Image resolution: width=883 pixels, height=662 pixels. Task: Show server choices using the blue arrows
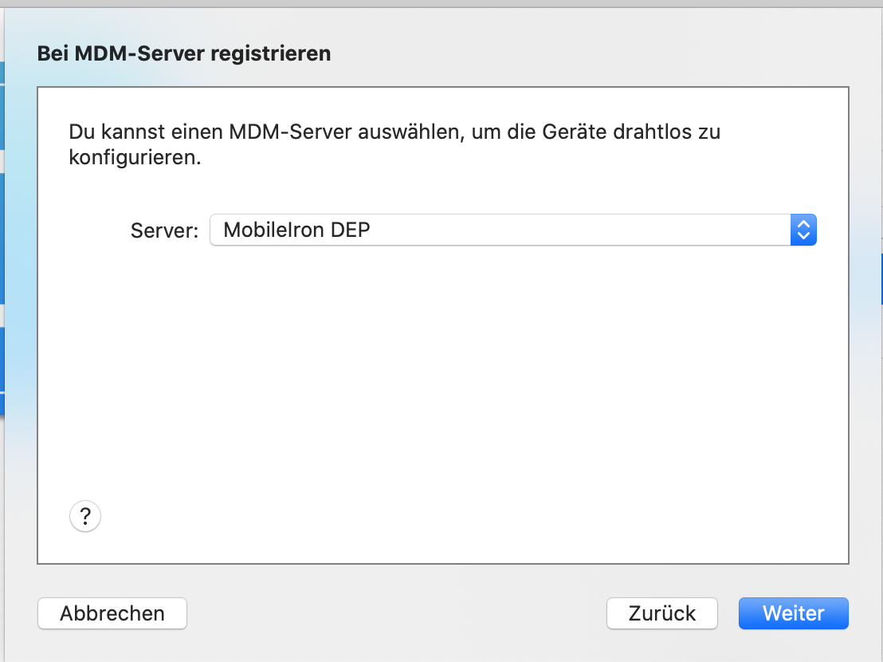[803, 231]
